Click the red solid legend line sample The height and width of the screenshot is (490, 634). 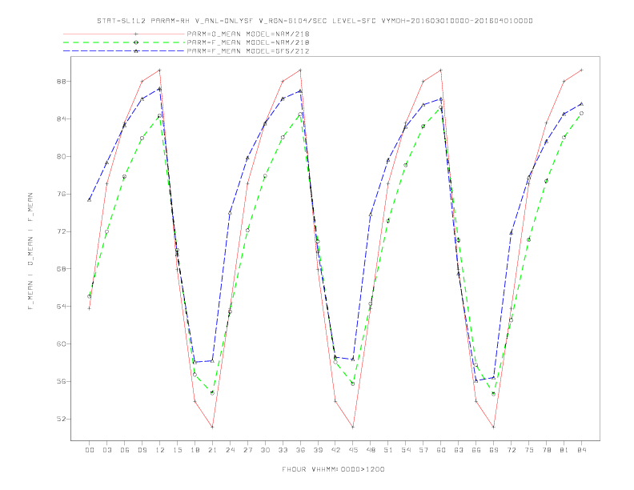(124, 34)
